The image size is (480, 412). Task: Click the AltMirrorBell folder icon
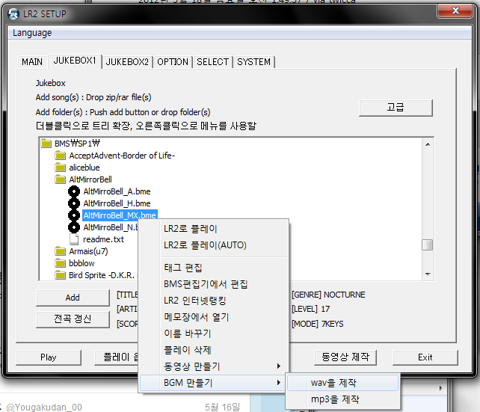(61, 179)
